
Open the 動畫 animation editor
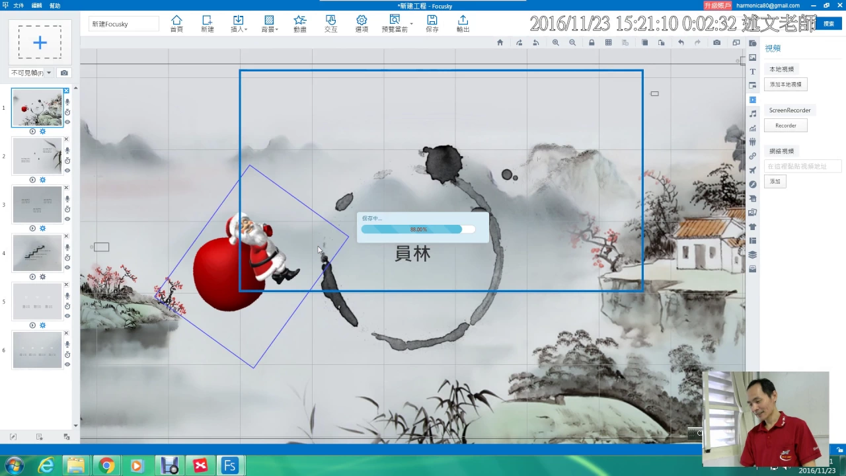300,24
